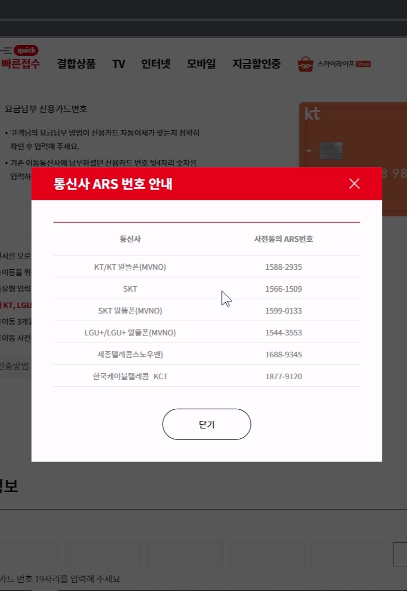Image resolution: width=407 pixels, height=591 pixels.
Task: Open the 지금할인중 menu
Action: click(x=256, y=63)
